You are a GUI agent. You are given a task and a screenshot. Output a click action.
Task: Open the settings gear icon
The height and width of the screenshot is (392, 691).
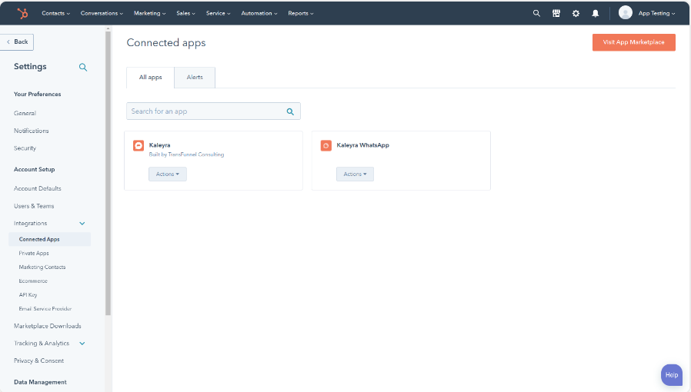(x=576, y=13)
